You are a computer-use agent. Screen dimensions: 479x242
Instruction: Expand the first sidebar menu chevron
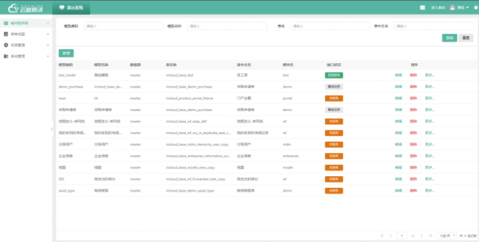[x=48, y=23]
